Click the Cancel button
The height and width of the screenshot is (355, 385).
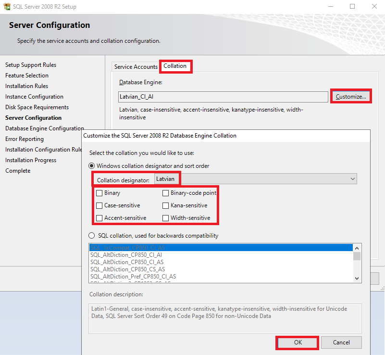coord(341,342)
